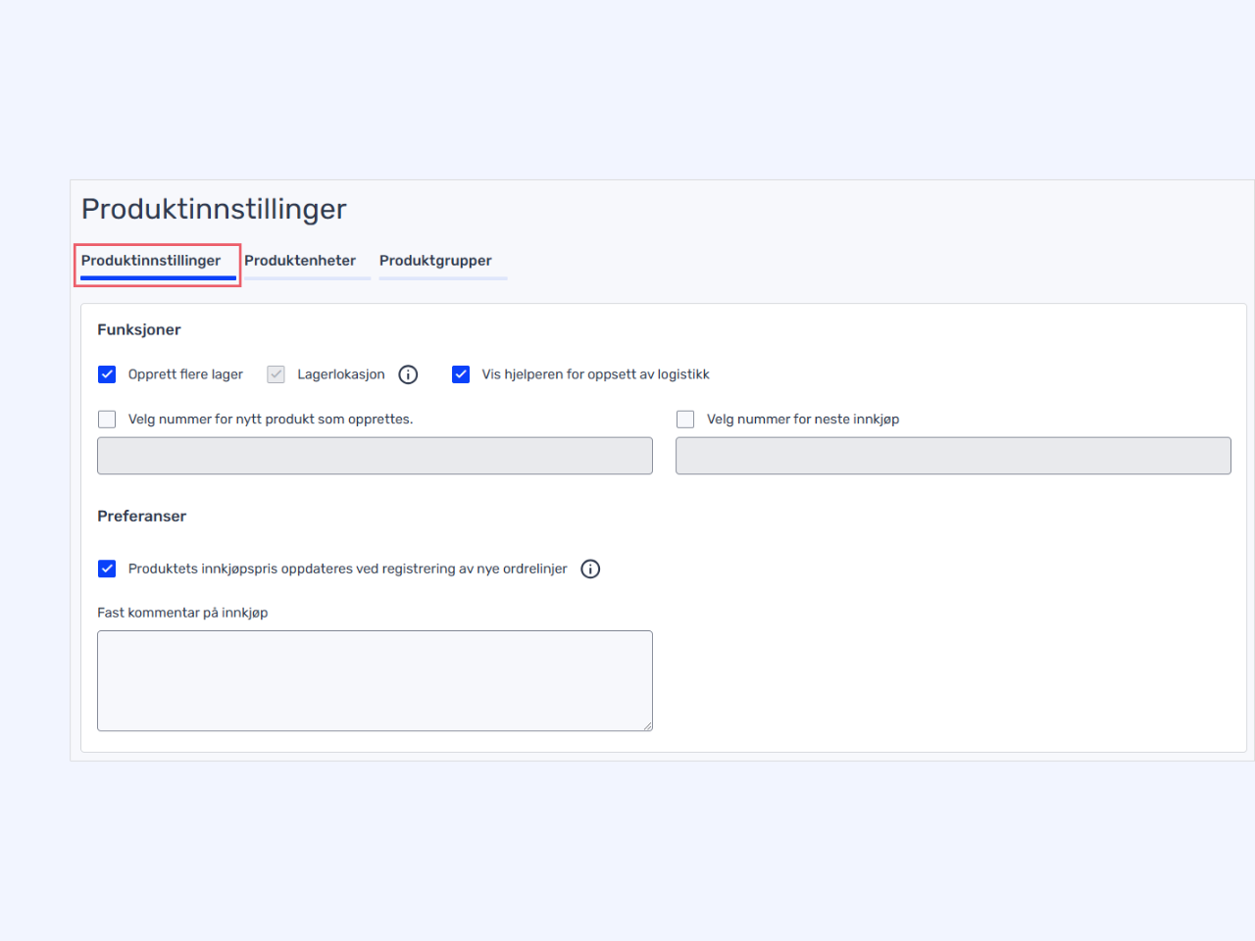Uncheck Produktets innkjøpspris oppdateres checkbox
The image size is (1255, 941).
click(x=107, y=569)
